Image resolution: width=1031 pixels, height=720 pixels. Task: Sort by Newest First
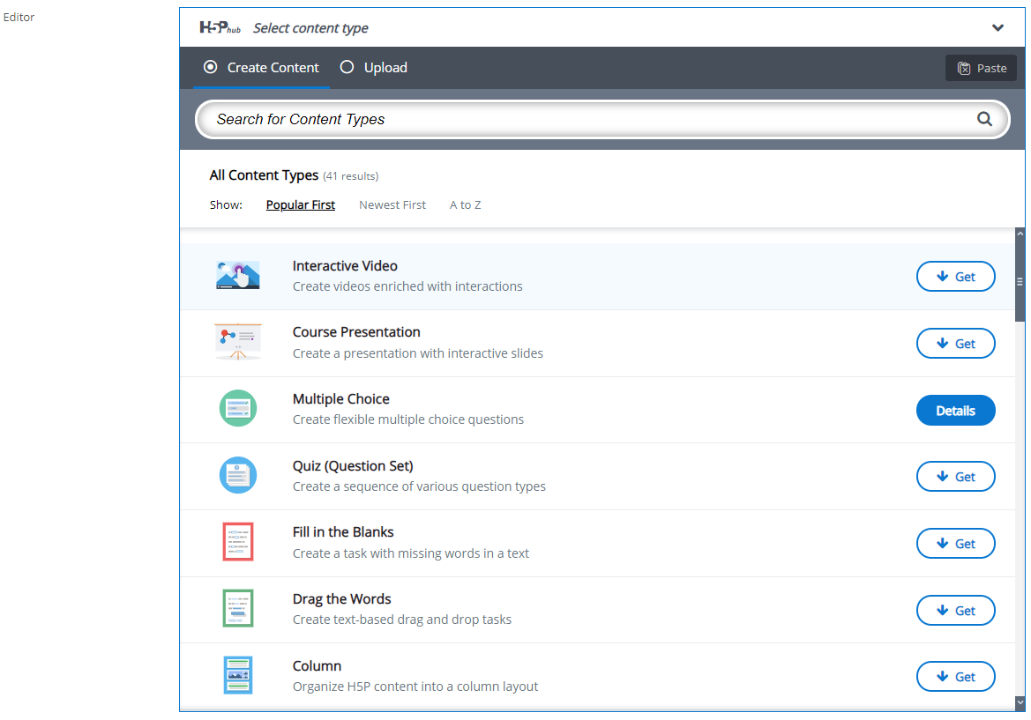pyautogui.click(x=392, y=205)
